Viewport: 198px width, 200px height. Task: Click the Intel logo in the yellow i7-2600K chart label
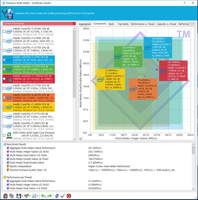pos(100,79)
